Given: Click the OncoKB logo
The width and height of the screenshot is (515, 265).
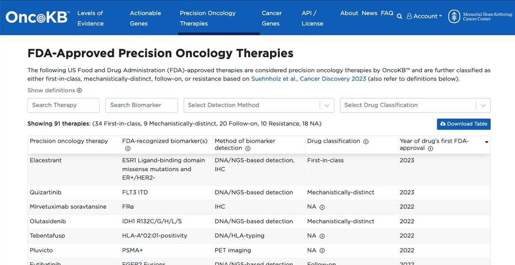Looking at the screenshot, I should tap(37, 17).
